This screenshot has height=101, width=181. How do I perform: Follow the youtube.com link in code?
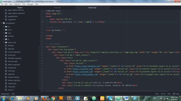tap(83, 72)
